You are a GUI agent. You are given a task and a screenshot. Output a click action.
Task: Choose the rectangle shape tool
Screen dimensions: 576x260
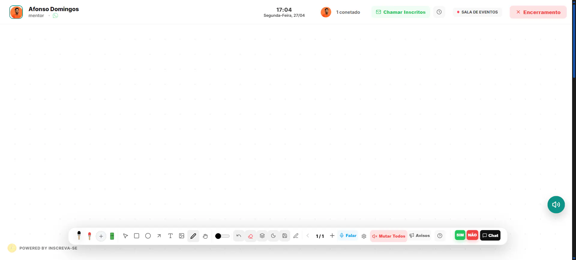tap(136, 236)
